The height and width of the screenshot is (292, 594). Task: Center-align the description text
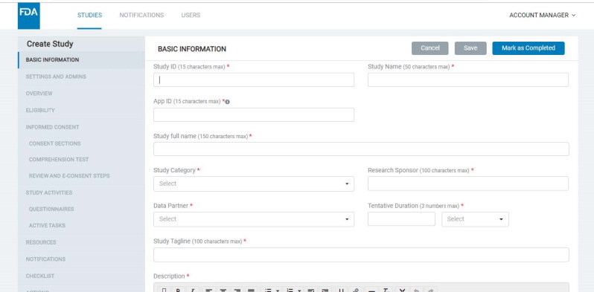[x=223, y=290]
